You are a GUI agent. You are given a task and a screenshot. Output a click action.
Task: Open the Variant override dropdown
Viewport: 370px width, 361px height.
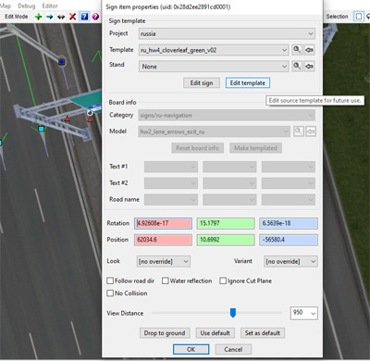pyautogui.click(x=290, y=261)
